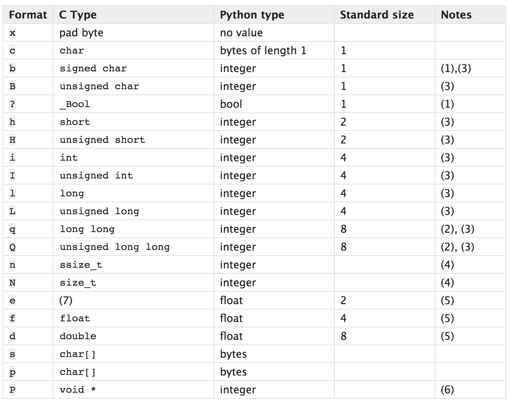Click the C Type column header
The image size is (510, 404).
78,15
